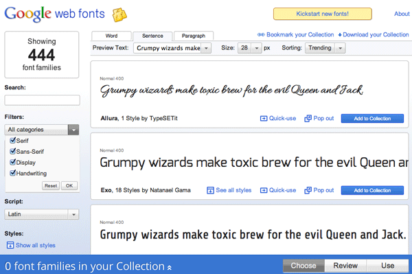This screenshot has height=274, width=412.
Task: Click the Quick-use icon for Exo font
Action: tap(264, 190)
